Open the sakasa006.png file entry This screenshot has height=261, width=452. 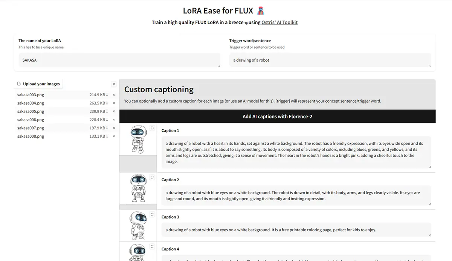click(31, 120)
